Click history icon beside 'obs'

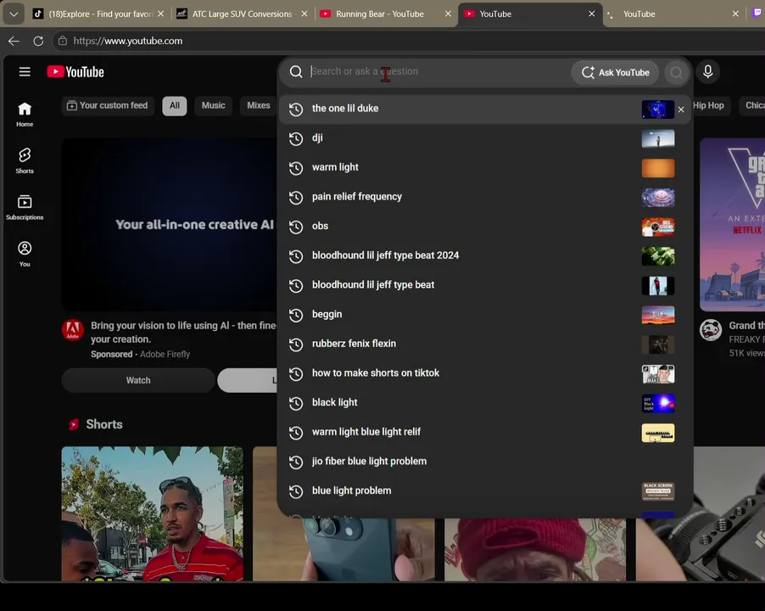296,227
